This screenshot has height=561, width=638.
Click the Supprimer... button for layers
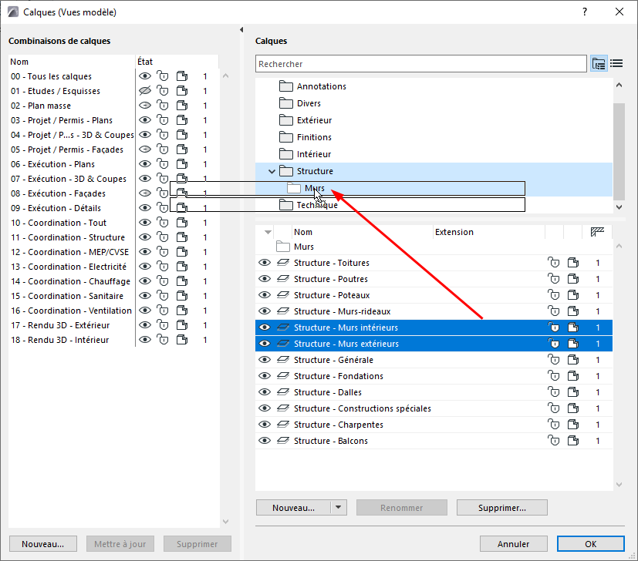502,508
